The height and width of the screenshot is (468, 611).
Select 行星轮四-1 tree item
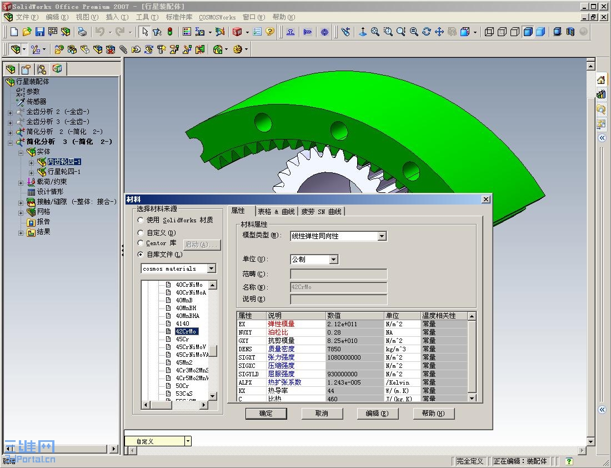point(64,172)
